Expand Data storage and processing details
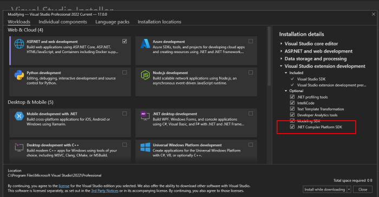Viewport: 379px width, 197px height. (x=281, y=59)
